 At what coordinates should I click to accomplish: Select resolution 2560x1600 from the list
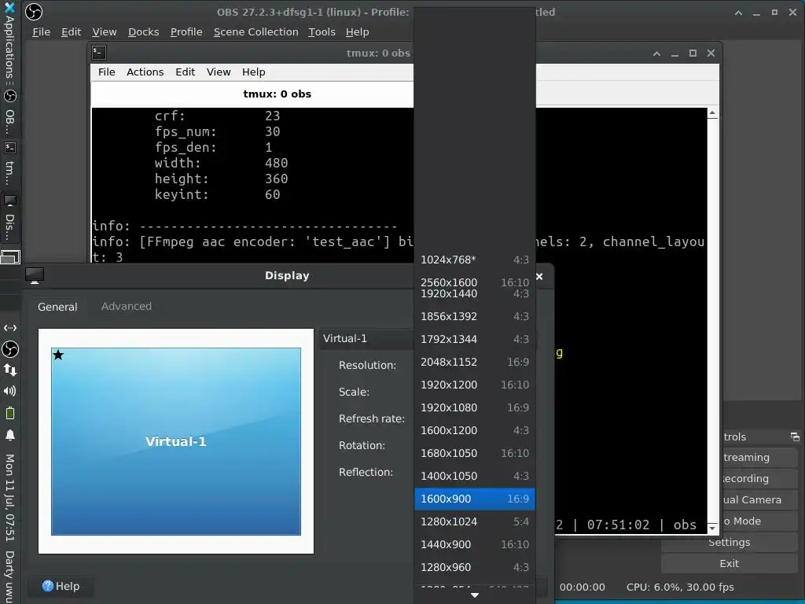pos(474,282)
